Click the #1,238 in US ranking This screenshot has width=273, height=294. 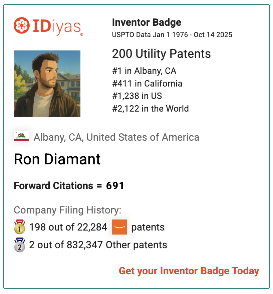(x=137, y=96)
